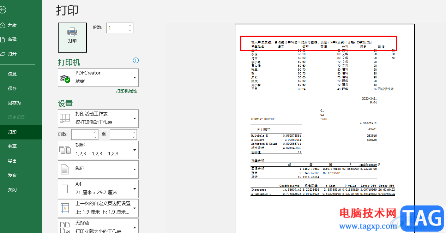Viewport: 446px width, 233px height.
Task: Click 'X Variable 1' row in preview
Action: click(323, 194)
